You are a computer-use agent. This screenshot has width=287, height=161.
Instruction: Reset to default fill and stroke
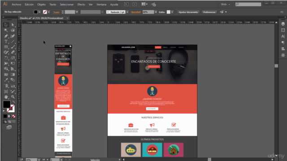(4, 111)
